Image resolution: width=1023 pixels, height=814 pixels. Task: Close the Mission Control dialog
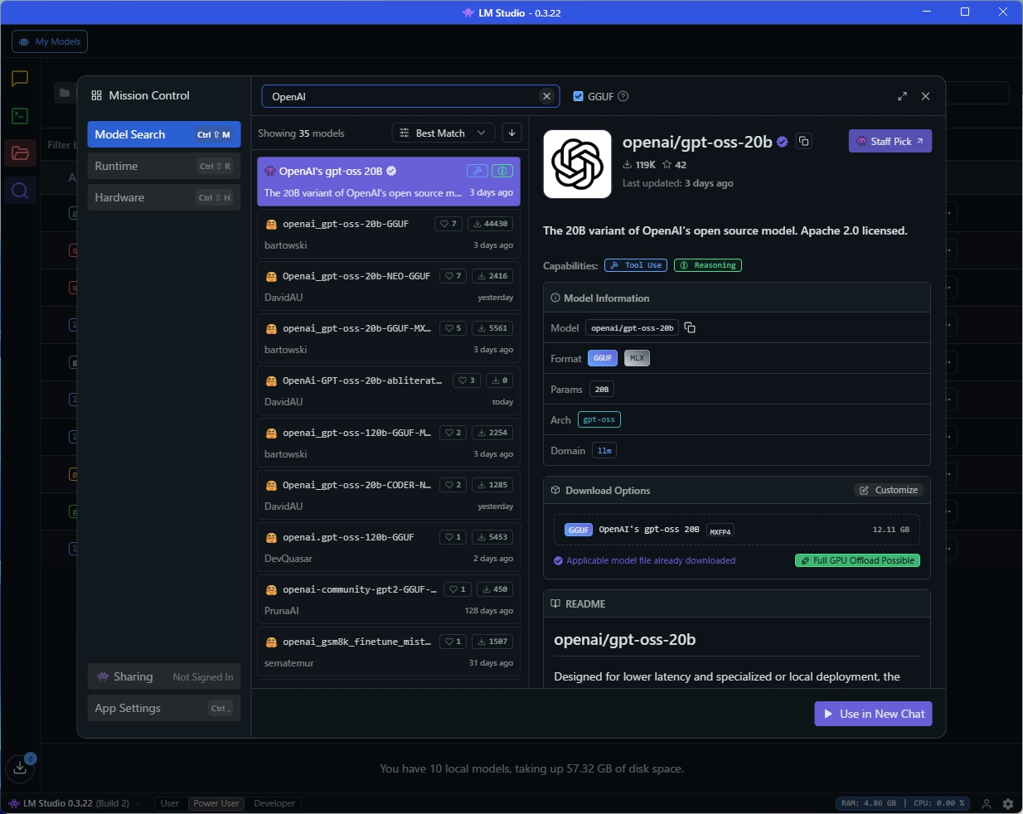coord(925,96)
